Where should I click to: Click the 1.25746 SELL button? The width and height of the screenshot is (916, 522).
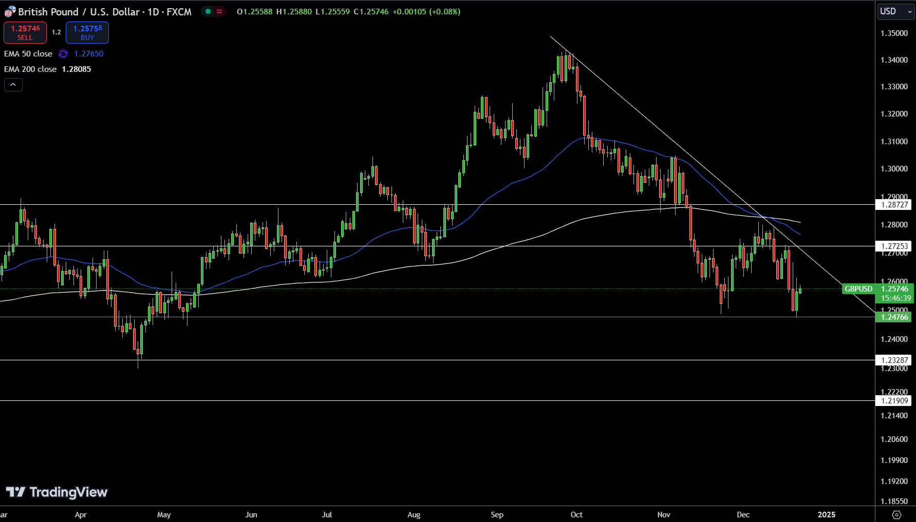[x=25, y=32]
